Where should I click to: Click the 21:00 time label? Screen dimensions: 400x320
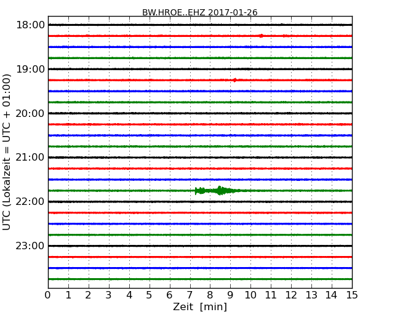(30, 158)
